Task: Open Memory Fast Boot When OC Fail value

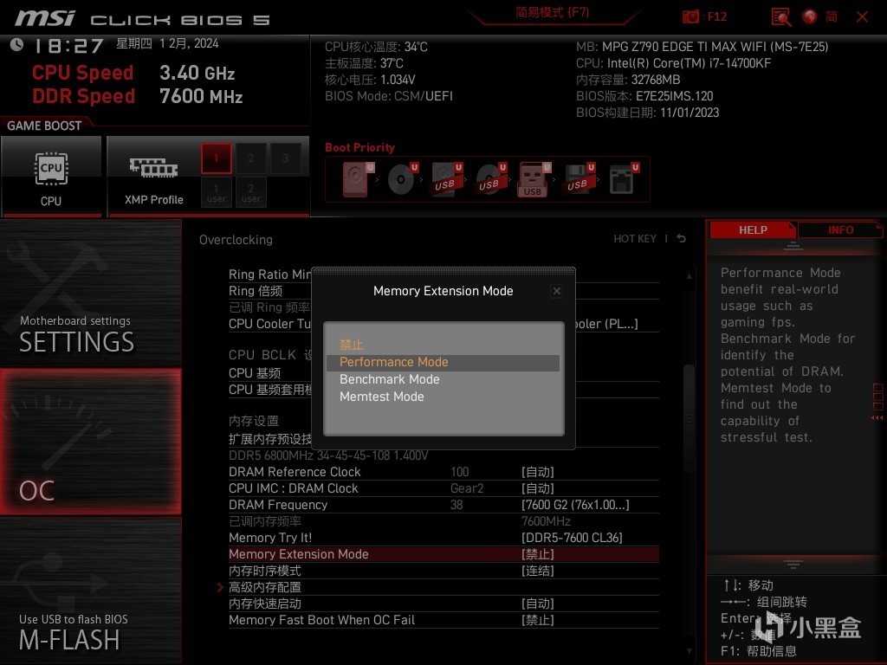Action: point(537,620)
